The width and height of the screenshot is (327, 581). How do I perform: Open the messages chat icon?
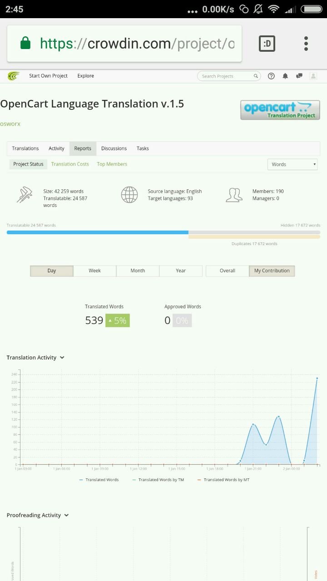(299, 76)
